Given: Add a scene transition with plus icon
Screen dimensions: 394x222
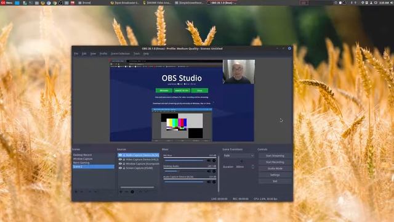Looking at the screenshot, I should point(241,161).
